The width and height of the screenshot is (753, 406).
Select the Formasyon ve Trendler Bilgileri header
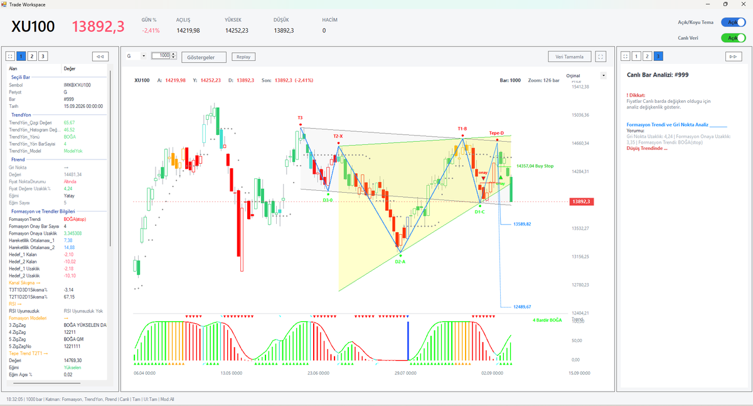click(58, 211)
